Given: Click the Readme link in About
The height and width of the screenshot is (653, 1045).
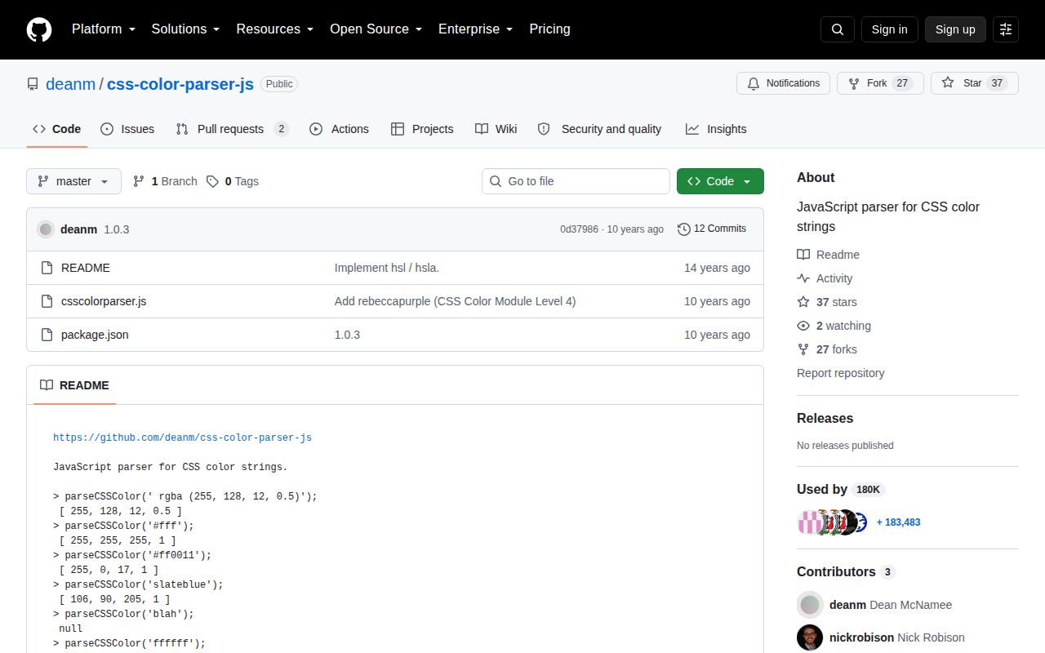Looking at the screenshot, I should tap(828, 255).
